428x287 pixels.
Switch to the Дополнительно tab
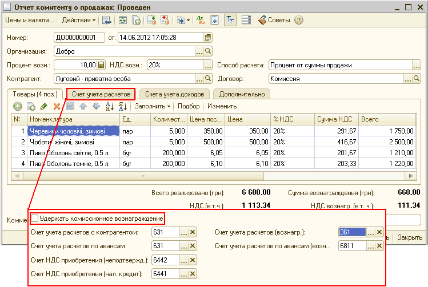(241, 94)
